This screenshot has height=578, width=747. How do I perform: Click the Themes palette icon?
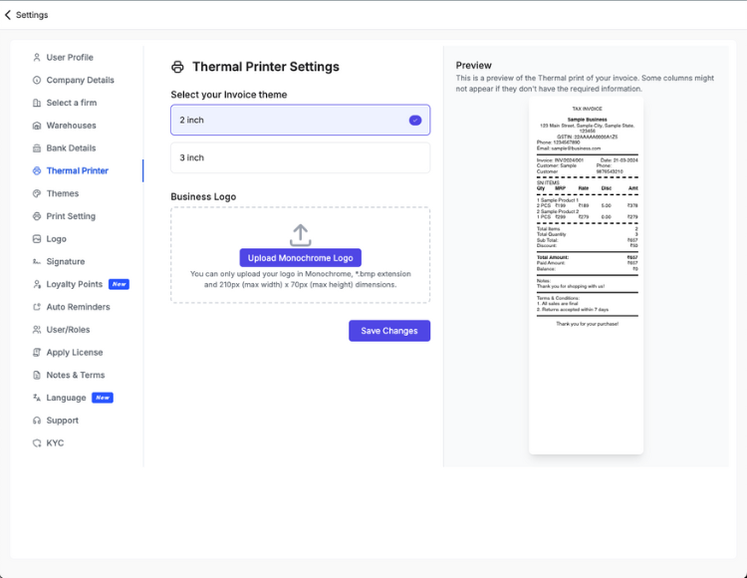(37, 193)
